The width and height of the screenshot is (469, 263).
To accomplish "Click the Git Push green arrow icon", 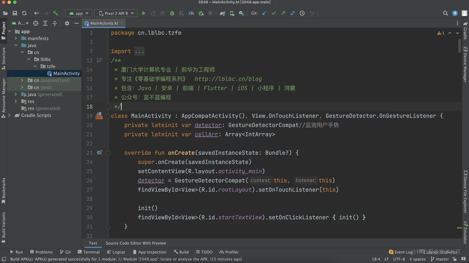I will click(x=283, y=13).
